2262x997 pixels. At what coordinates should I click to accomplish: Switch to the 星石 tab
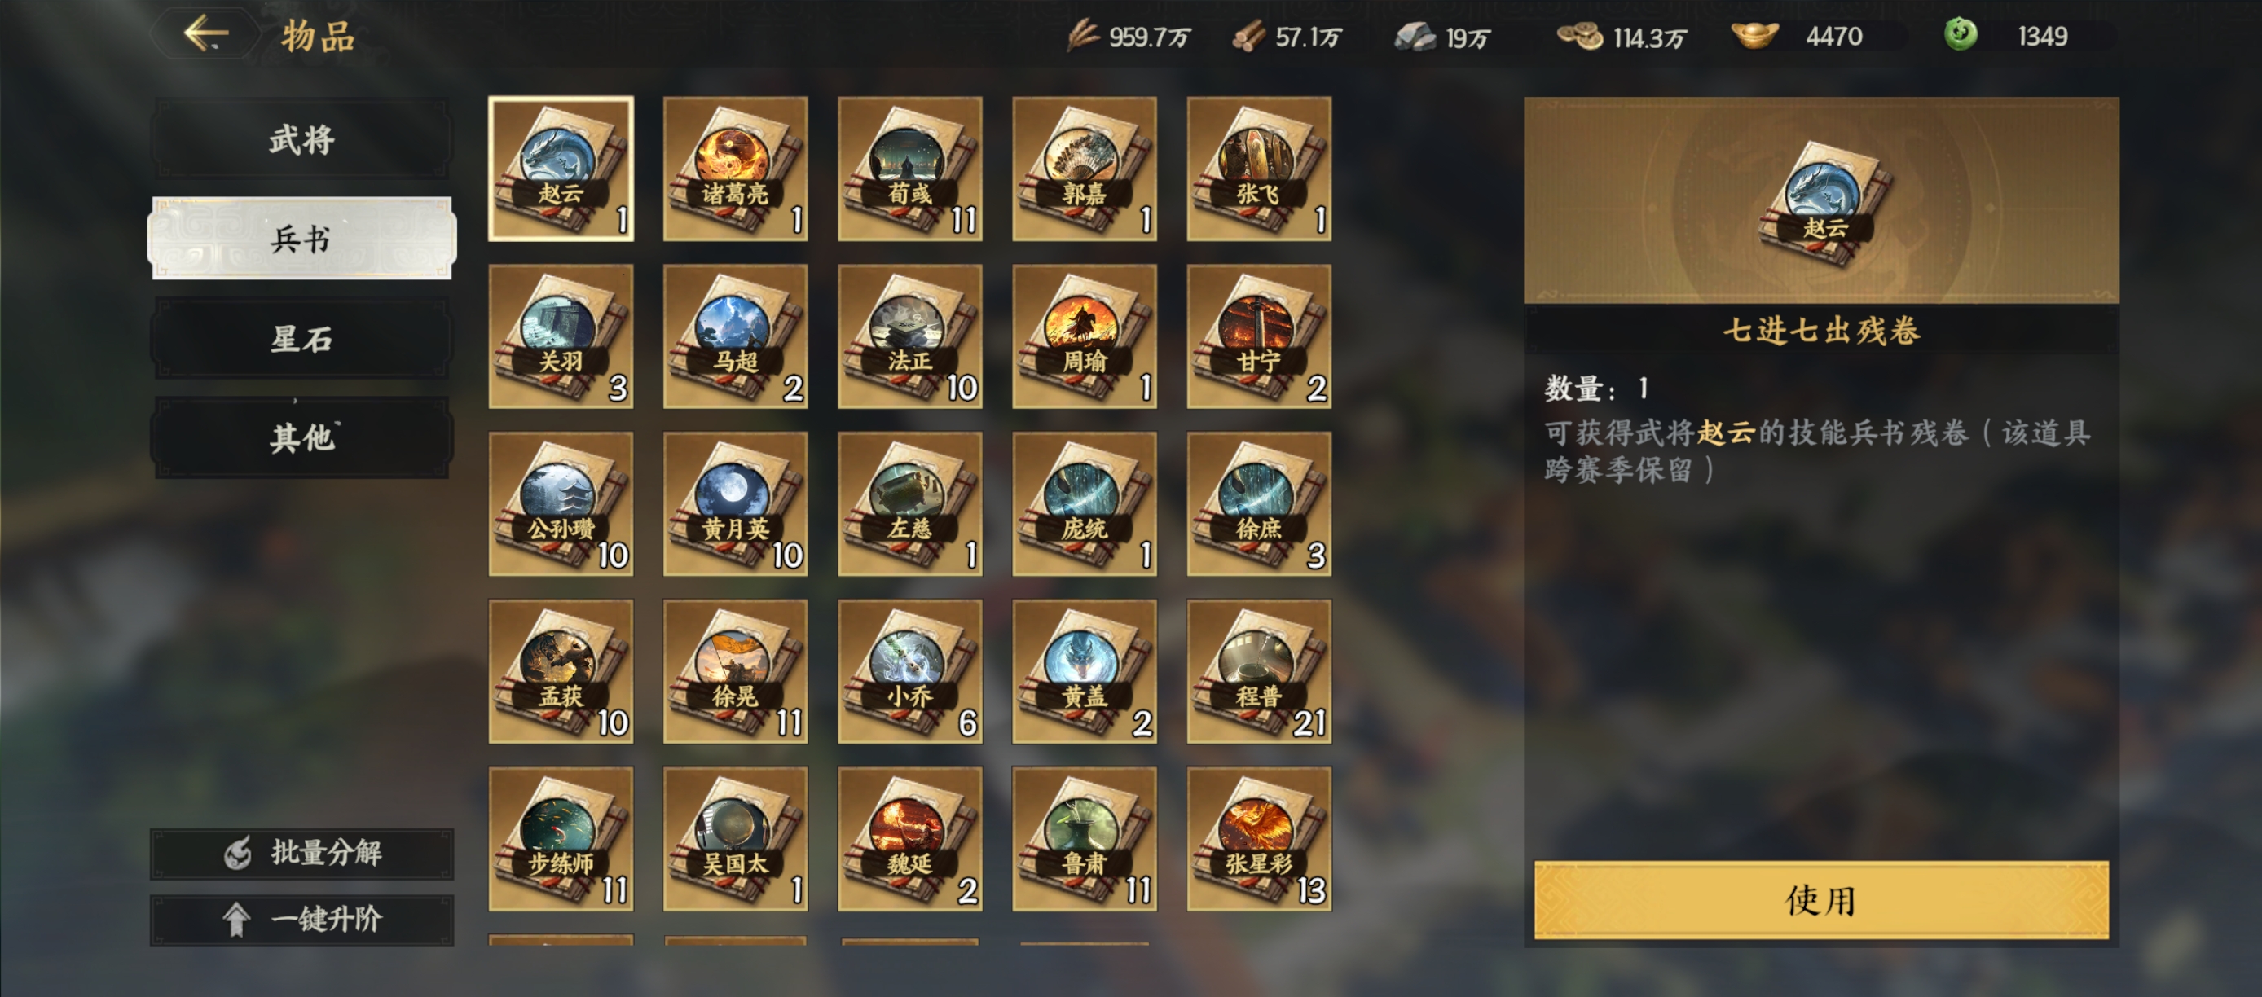coord(302,338)
